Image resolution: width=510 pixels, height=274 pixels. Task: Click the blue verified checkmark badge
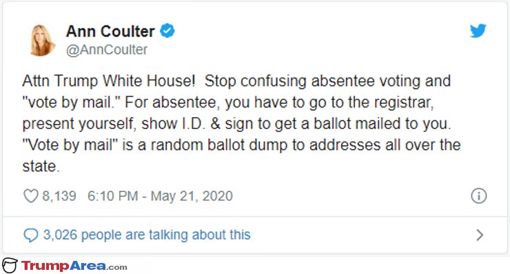(167, 31)
